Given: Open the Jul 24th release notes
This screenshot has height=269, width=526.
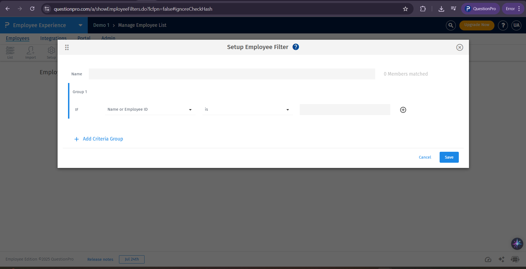Looking at the screenshot, I should (132, 259).
